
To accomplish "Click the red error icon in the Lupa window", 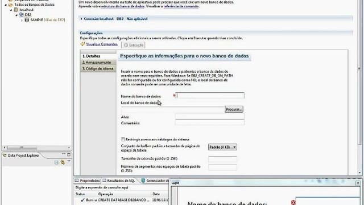I will coord(293,203).
